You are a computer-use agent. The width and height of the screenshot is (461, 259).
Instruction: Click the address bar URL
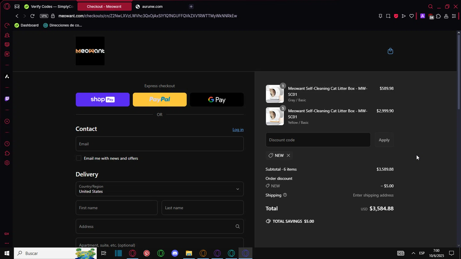coord(148,16)
